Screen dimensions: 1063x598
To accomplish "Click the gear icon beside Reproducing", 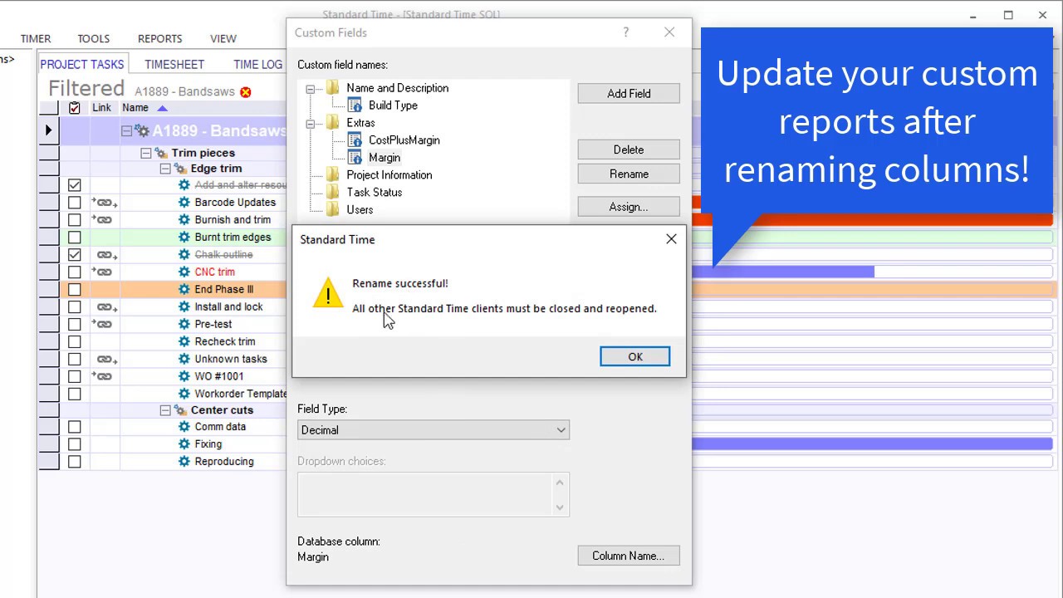I will (x=184, y=462).
